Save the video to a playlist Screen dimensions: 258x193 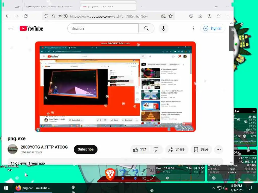(x=201, y=149)
